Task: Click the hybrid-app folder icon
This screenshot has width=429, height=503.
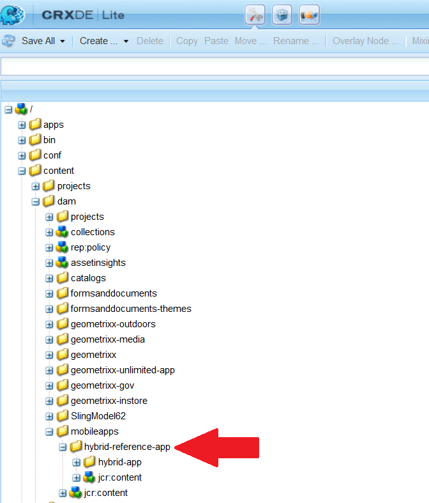Action: (90, 461)
